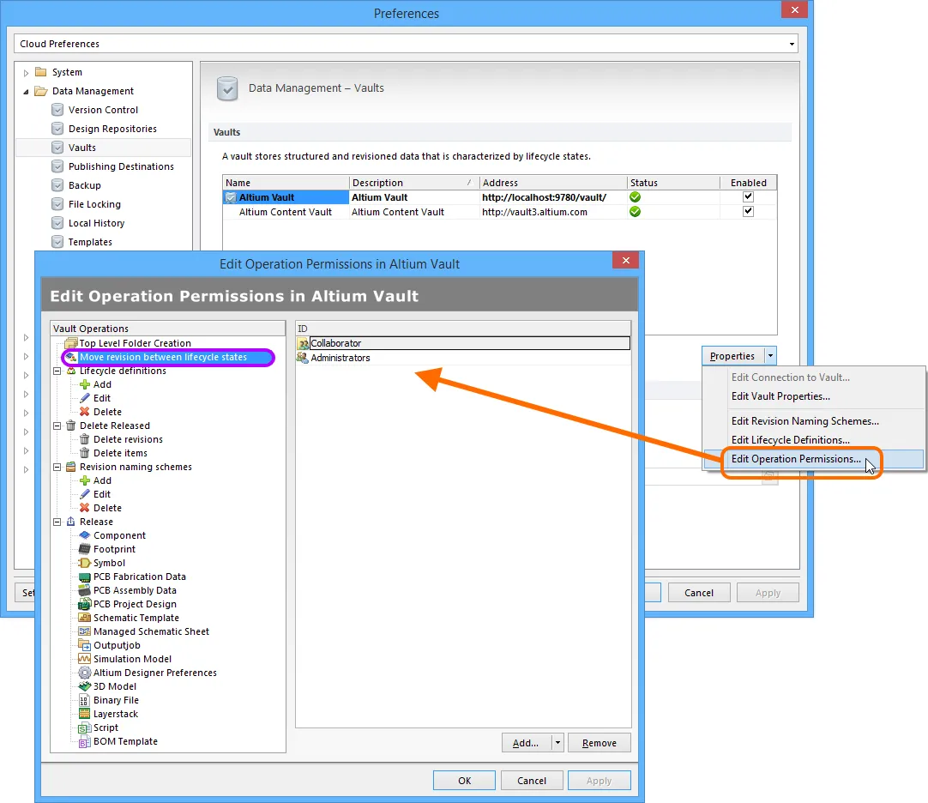The image size is (928, 803).
Task: Select Backup in Preferences tree
Action: [x=85, y=186]
